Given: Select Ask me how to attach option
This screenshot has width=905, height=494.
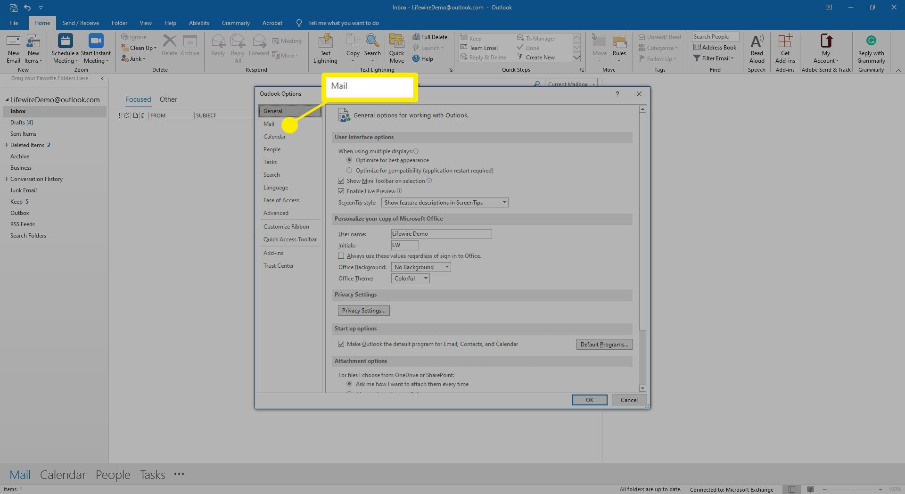Looking at the screenshot, I should 349,384.
